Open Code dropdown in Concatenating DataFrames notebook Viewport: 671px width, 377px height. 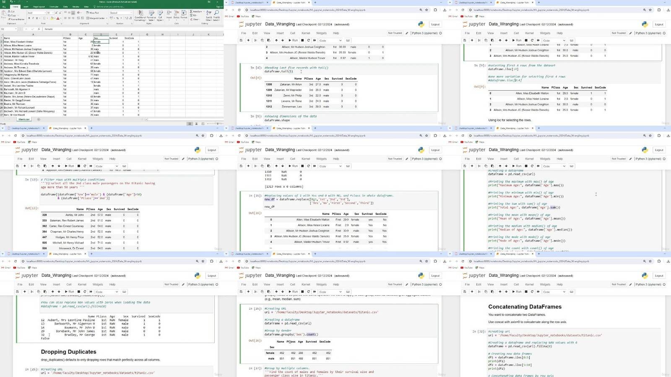point(554,292)
